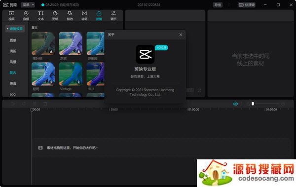This screenshot has height=187, width=296.
Task: Maximize the 剪映 window
Action: [x=278, y=5]
